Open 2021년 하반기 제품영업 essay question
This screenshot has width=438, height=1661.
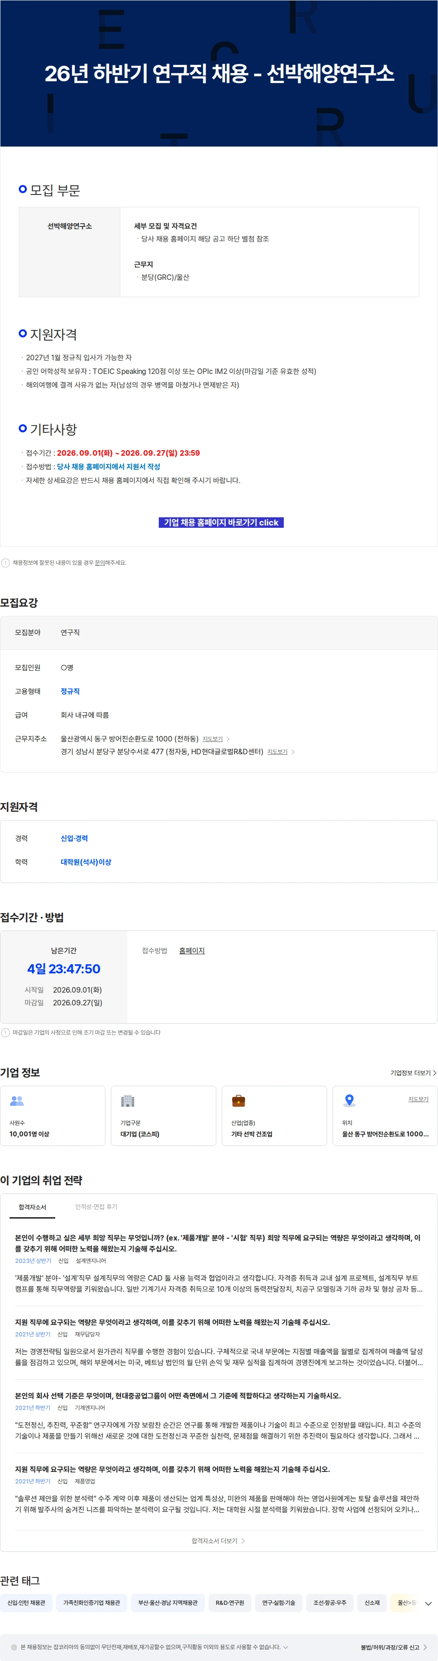[x=172, y=1469]
